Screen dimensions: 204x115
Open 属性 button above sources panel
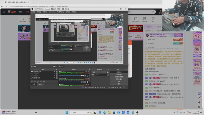pos(55,66)
